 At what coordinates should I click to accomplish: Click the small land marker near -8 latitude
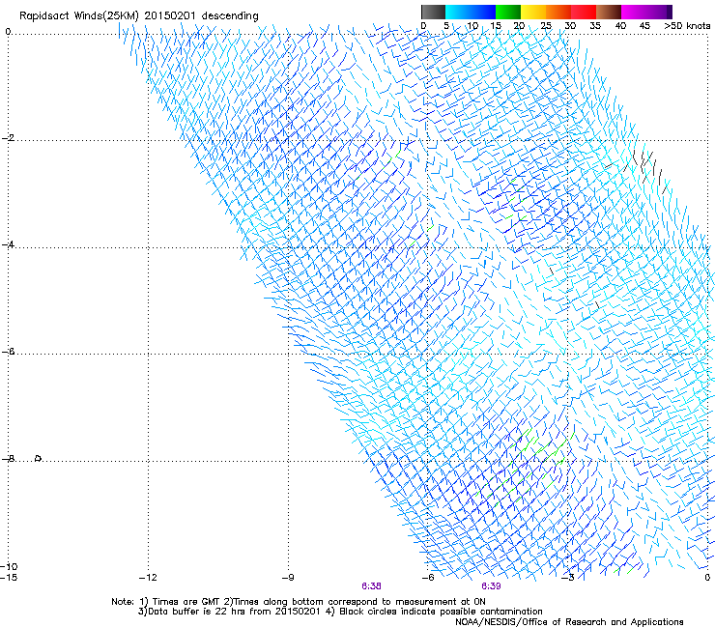pyautogui.click(x=39, y=458)
